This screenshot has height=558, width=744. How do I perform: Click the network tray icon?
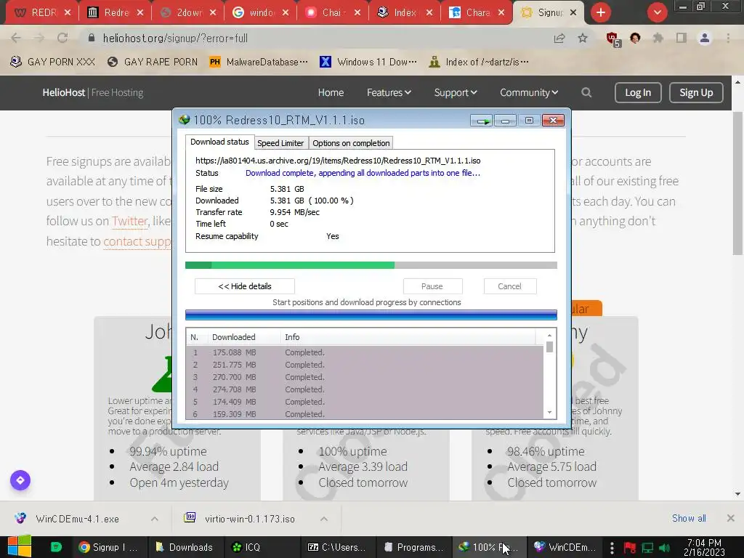pos(647,548)
